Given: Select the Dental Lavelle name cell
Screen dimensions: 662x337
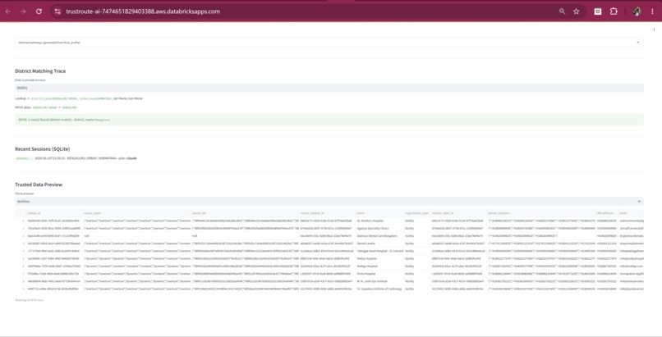Looking at the screenshot, I should point(379,244).
